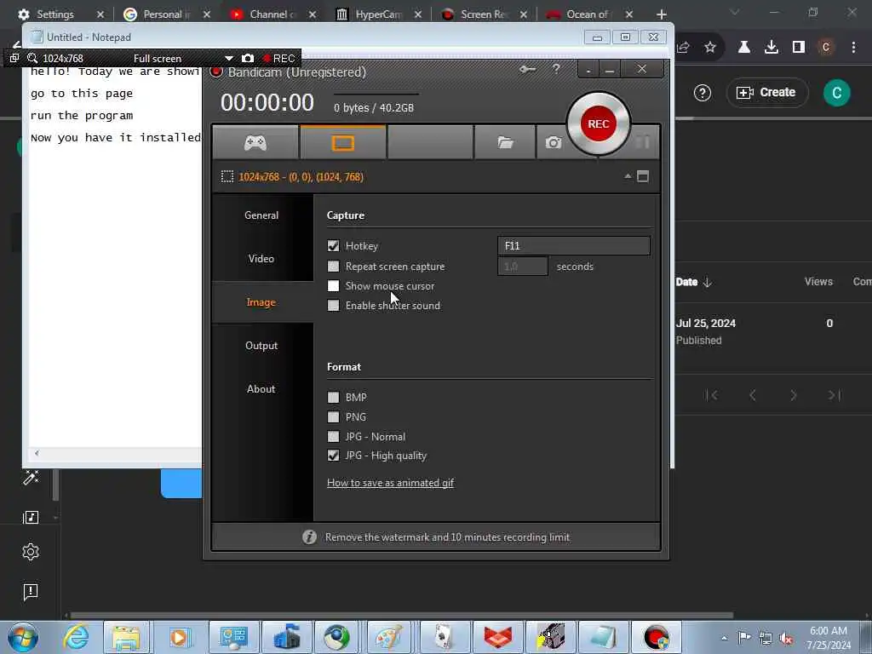This screenshot has width=872, height=654.
Task: Open output folder icon in Bandicam
Action: 505,143
